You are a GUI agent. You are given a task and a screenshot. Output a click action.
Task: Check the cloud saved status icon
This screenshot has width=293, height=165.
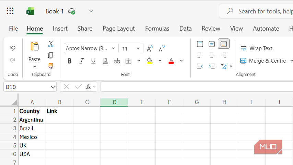pos(72,11)
